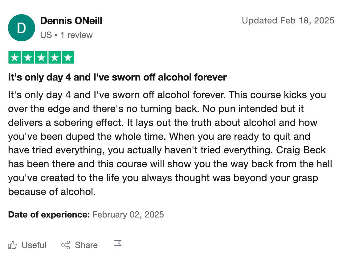
Task: Click the fifth green rating star
Action: point(68,58)
